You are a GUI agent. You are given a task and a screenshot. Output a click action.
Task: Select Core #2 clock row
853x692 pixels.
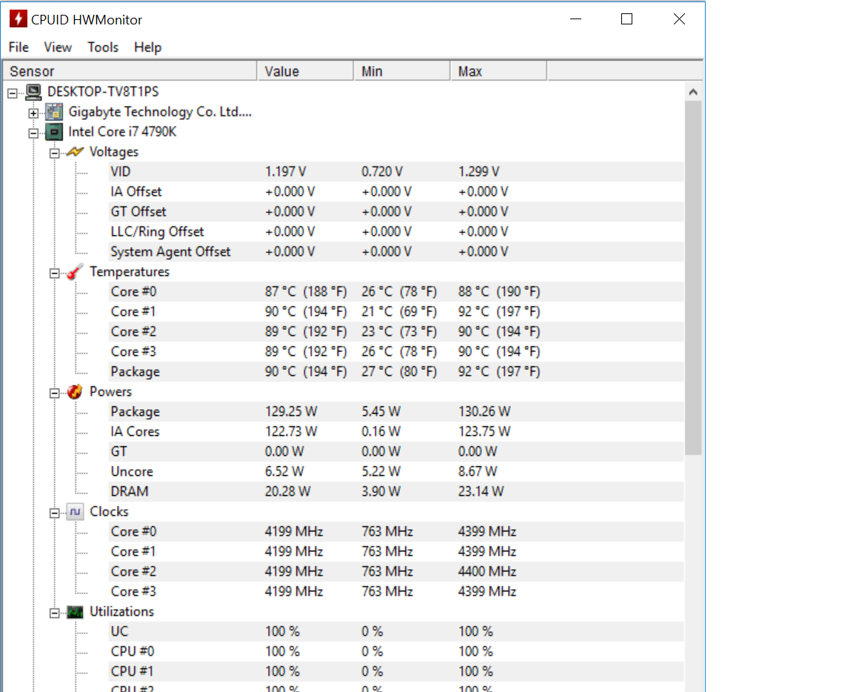click(x=396, y=572)
